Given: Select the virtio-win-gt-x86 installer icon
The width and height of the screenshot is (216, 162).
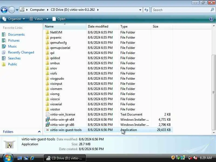Looking at the screenshot, I should pos(48,125).
